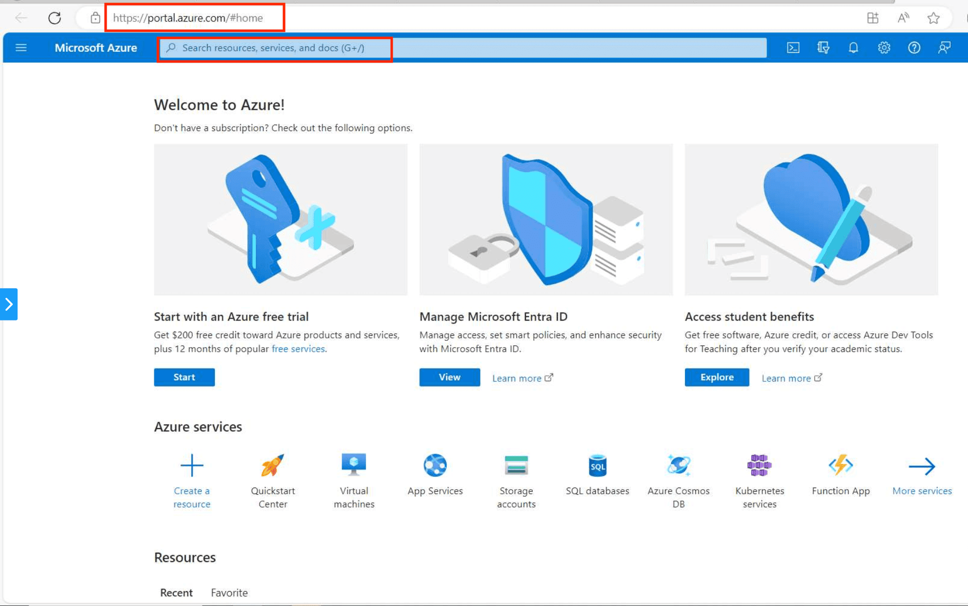Click the "Start with an Azure free trial" heading
This screenshot has height=606, width=968.
click(231, 317)
